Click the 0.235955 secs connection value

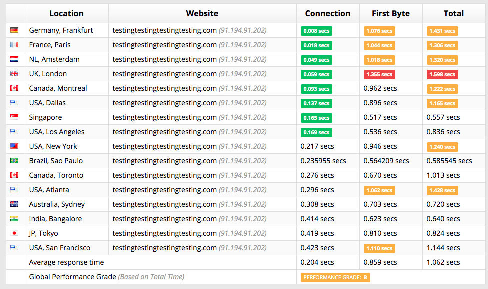coord(323,161)
